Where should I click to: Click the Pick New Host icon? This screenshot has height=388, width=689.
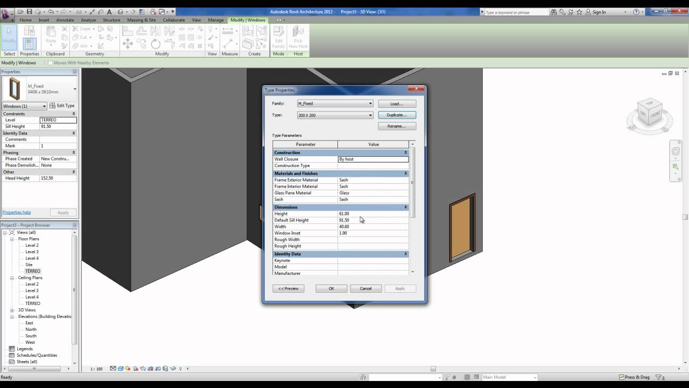point(298,37)
